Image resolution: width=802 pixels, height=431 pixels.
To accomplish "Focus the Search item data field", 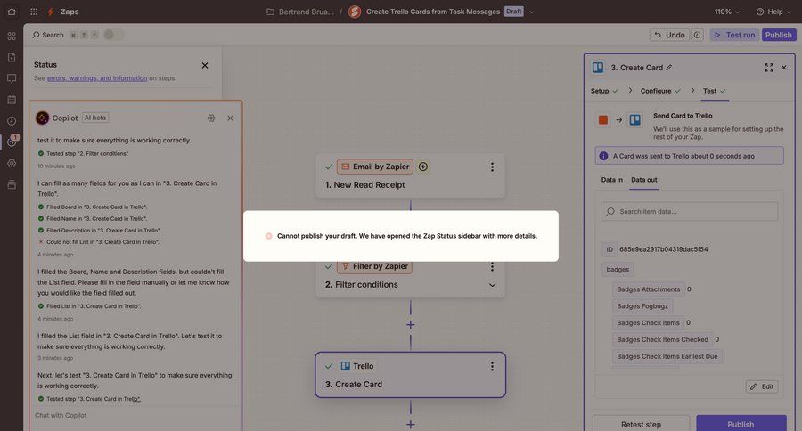I will [x=690, y=211].
